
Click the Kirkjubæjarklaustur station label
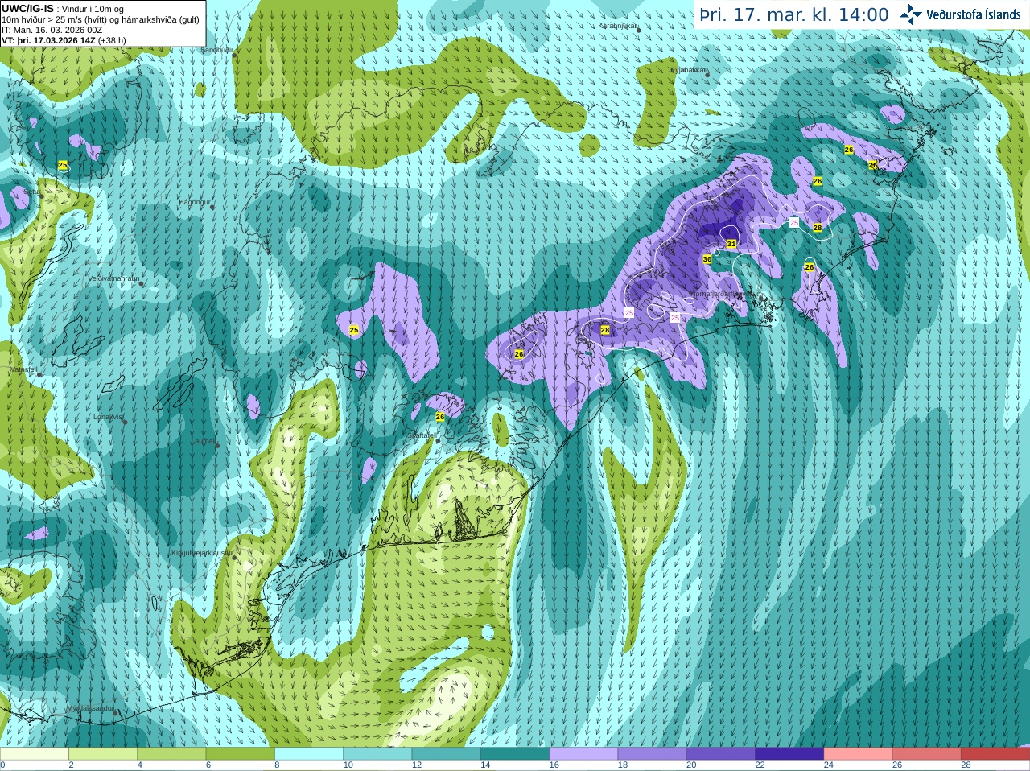pyautogui.click(x=202, y=554)
